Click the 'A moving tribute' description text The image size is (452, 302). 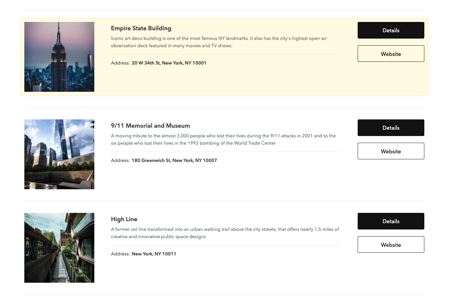223,139
